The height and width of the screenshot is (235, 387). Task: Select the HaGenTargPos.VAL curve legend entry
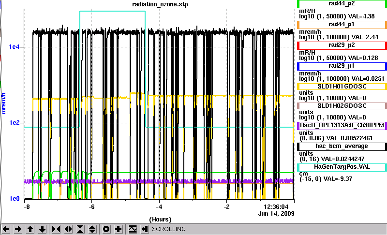coord(342,167)
